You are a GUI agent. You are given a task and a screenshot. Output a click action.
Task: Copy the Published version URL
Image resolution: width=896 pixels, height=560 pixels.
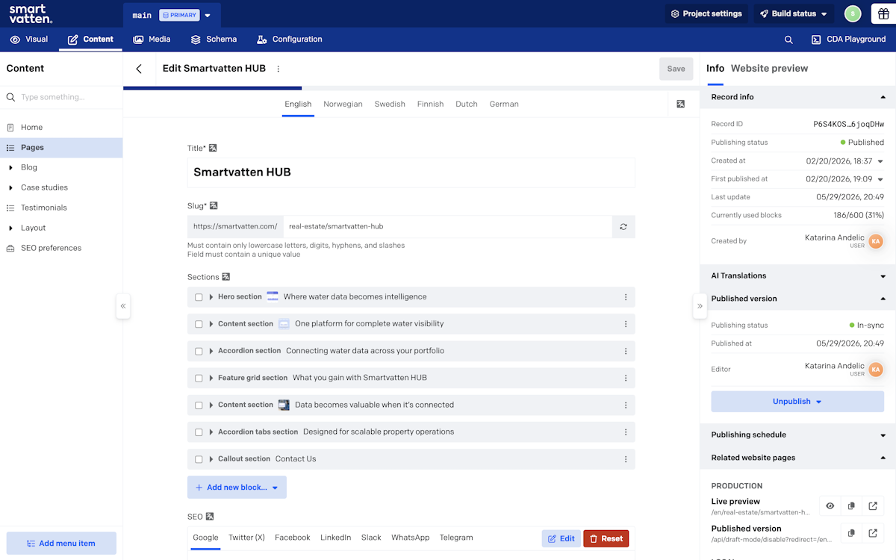[x=851, y=533]
